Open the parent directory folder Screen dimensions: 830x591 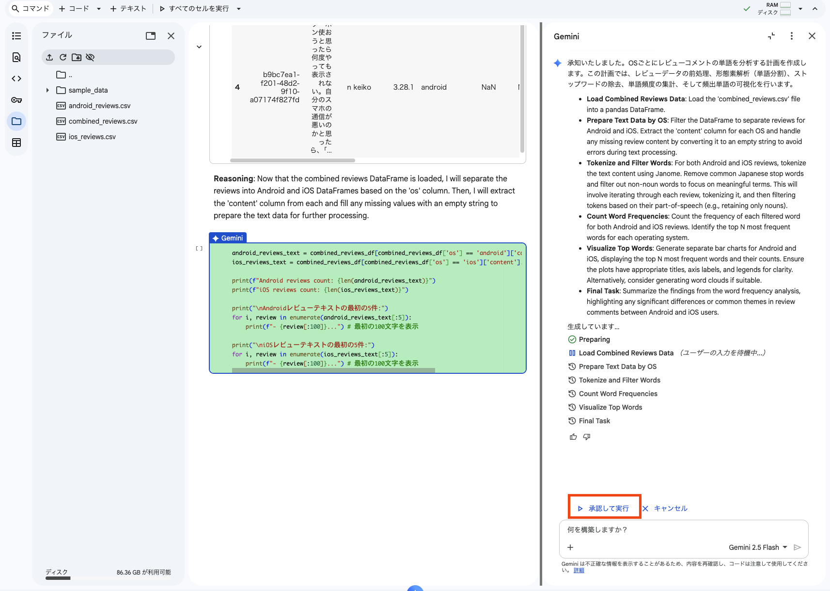pyautogui.click(x=64, y=75)
